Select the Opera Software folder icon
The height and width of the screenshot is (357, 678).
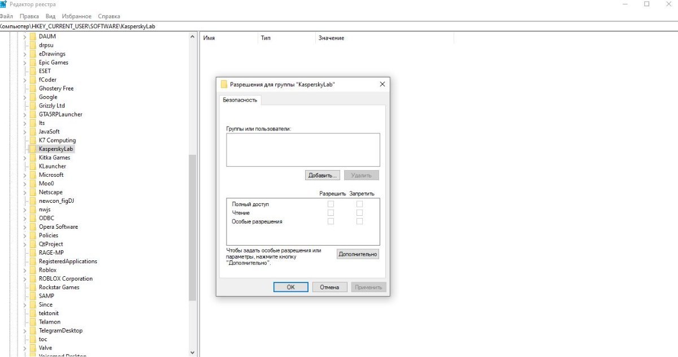(32, 227)
